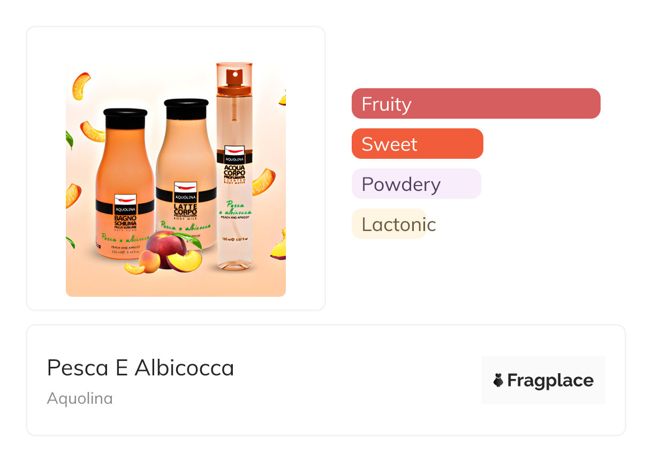Image resolution: width=652 pixels, height=462 pixels.
Task: Click the Aquolina logo on the spray bottle
Action: click(234, 153)
